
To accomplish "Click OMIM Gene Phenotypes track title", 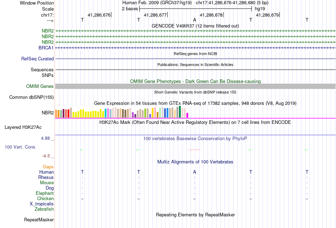I will [196, 81].
